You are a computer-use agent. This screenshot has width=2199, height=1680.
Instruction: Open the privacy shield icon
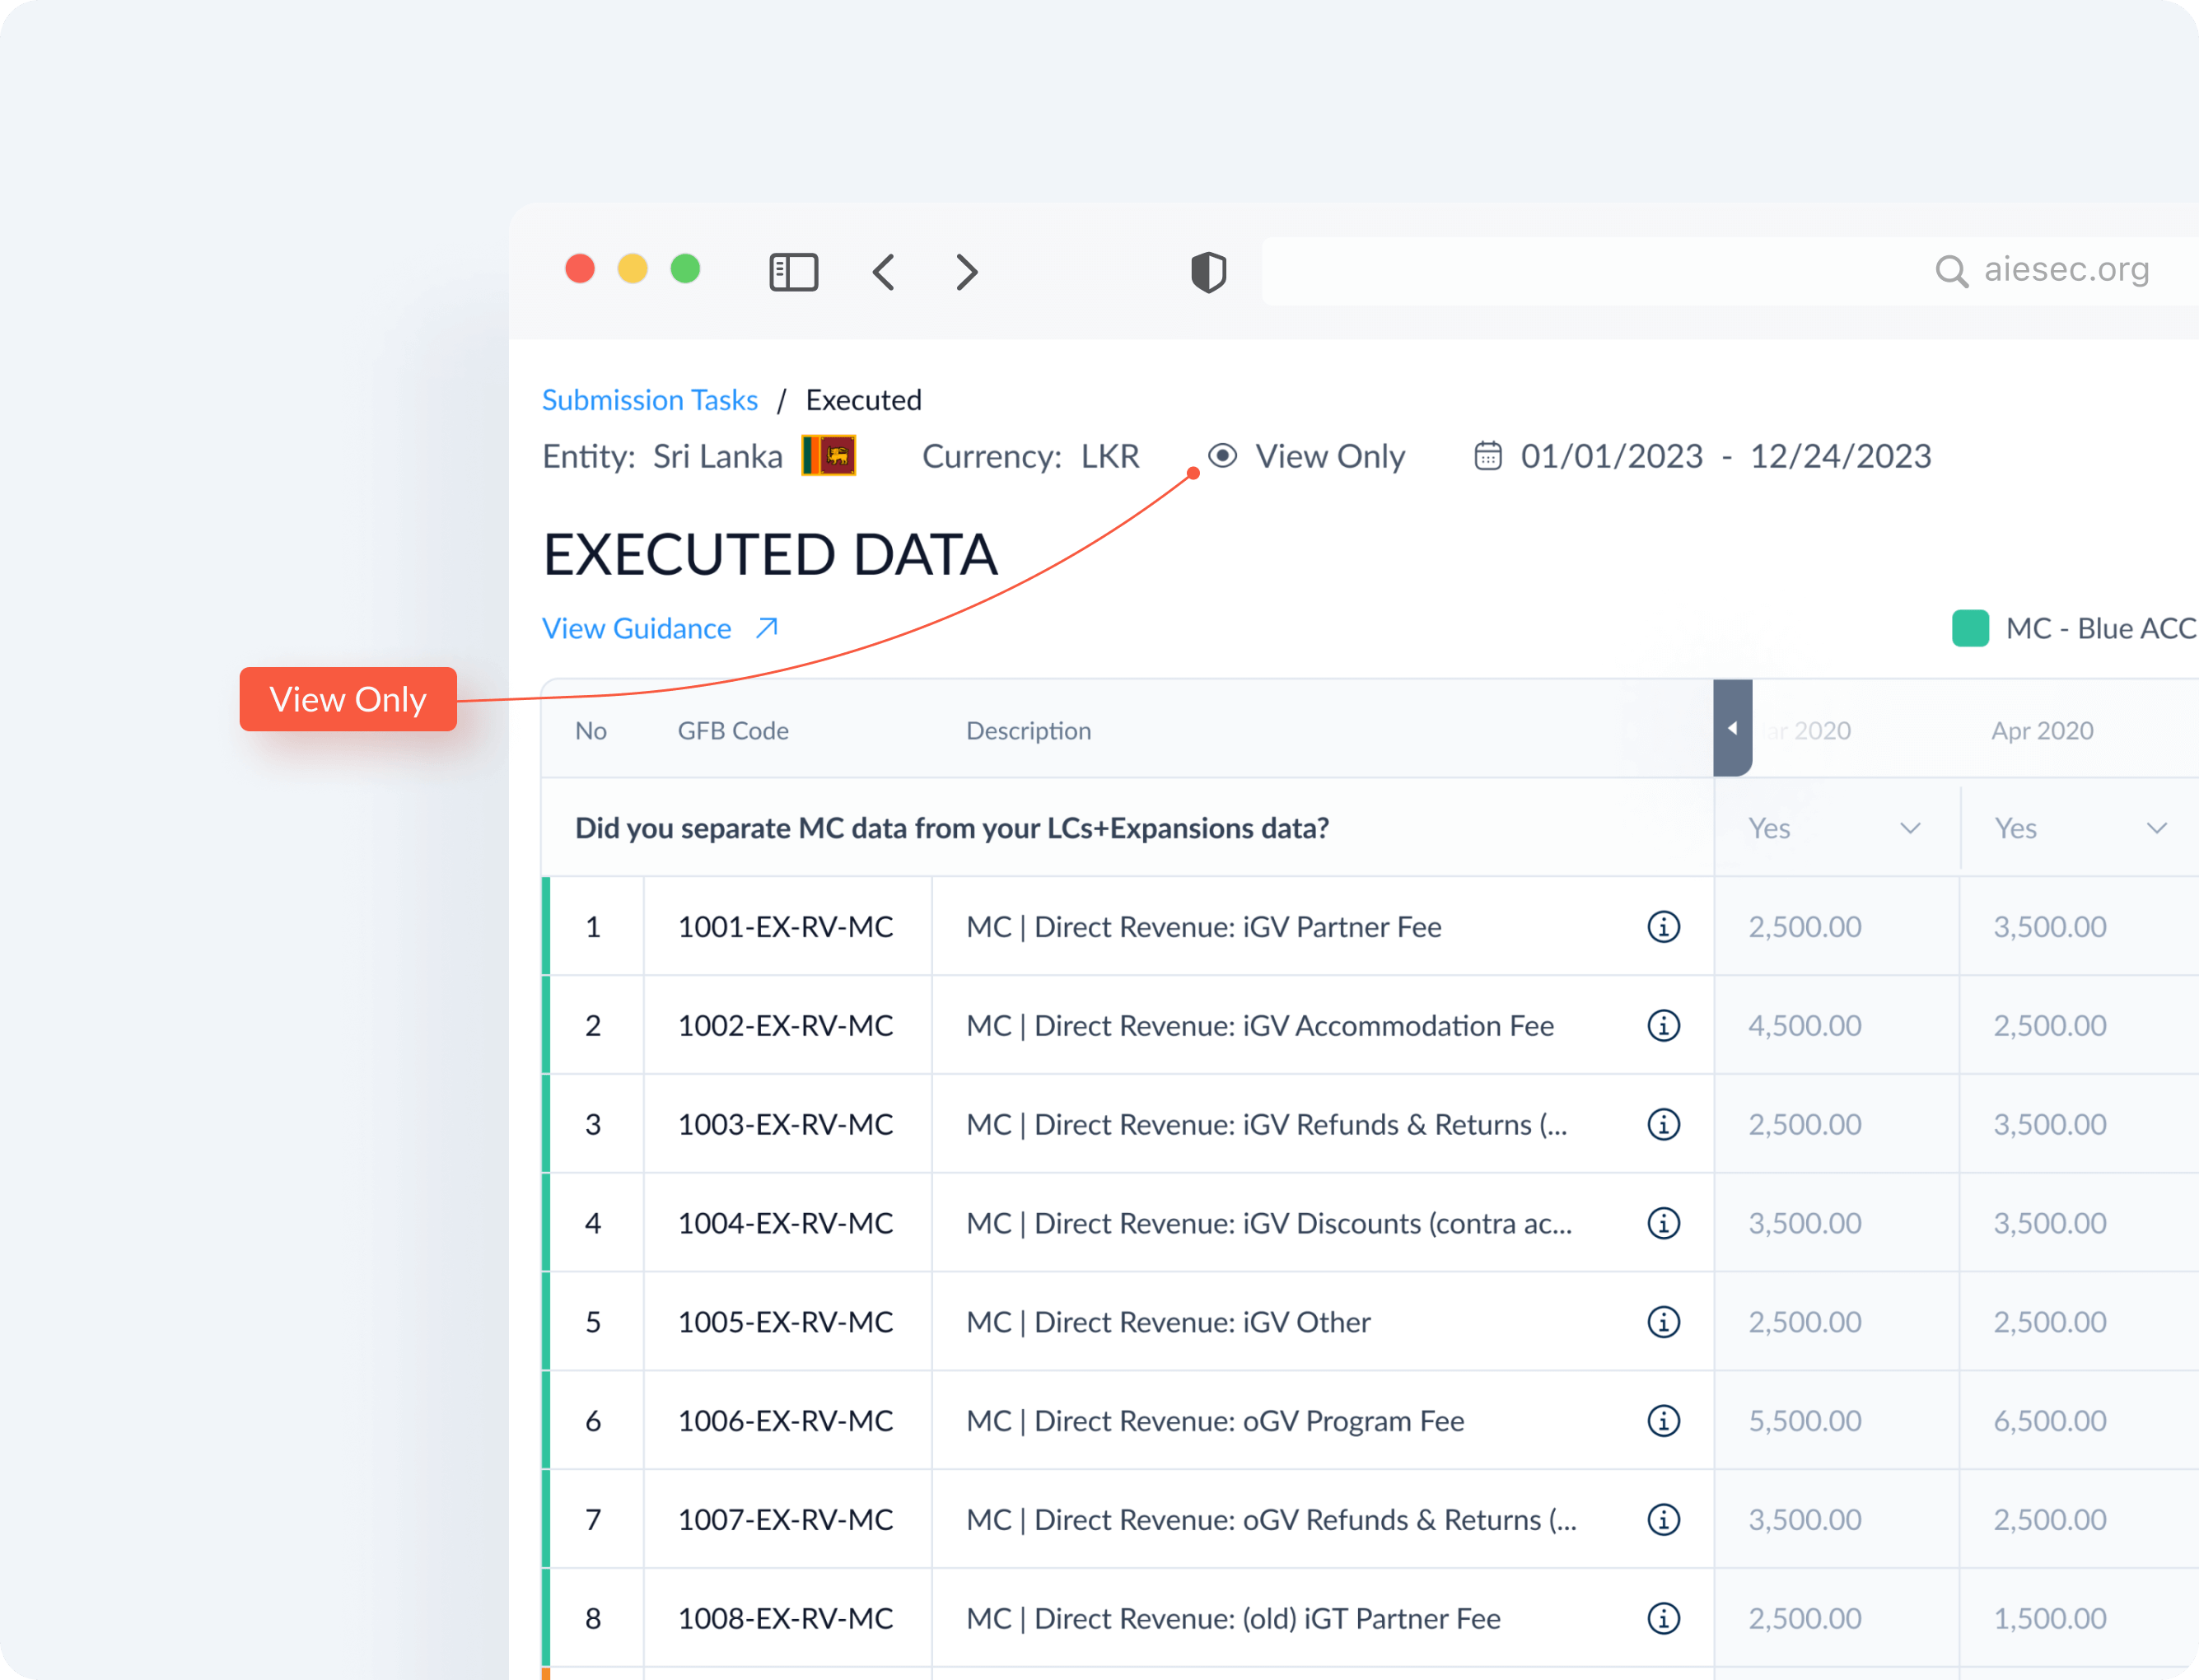point(1208,272)
